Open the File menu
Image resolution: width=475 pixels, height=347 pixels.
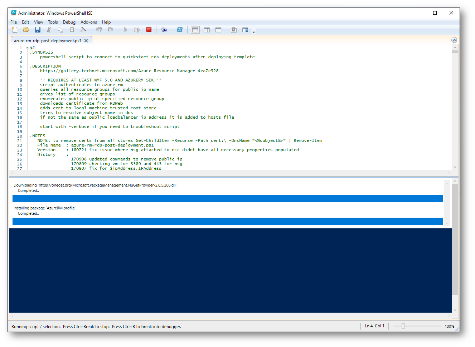coord(14,22)
